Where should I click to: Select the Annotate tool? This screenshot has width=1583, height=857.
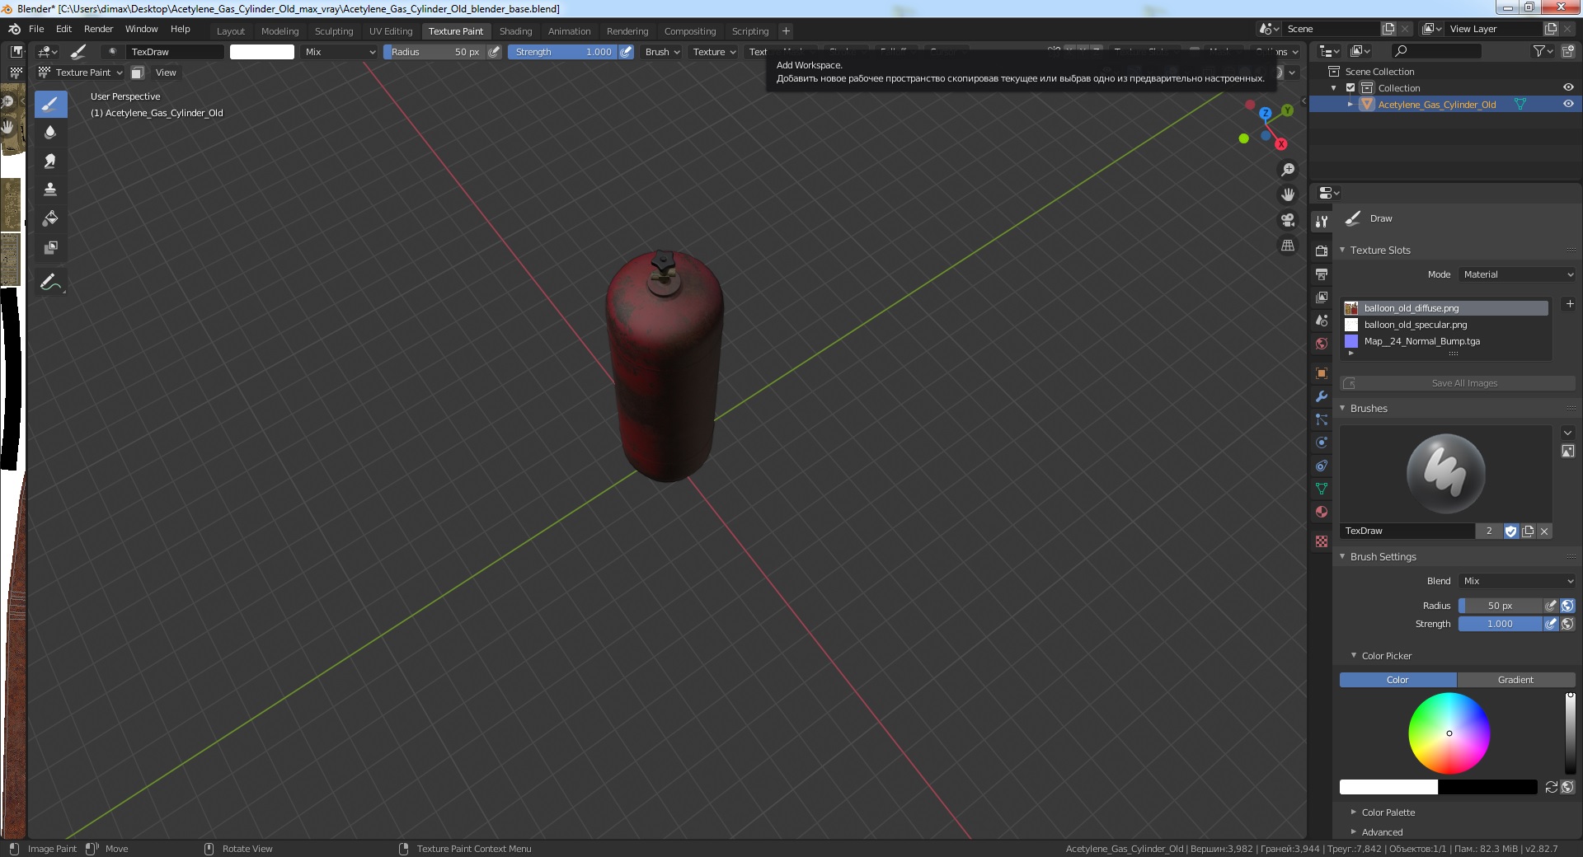[50, 282]
